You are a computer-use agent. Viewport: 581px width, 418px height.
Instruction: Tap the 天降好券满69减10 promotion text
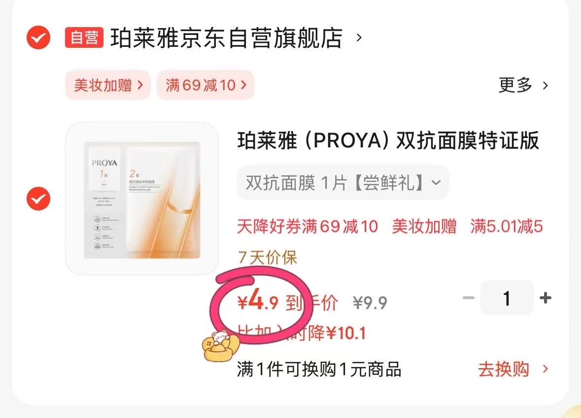point(308,226)
